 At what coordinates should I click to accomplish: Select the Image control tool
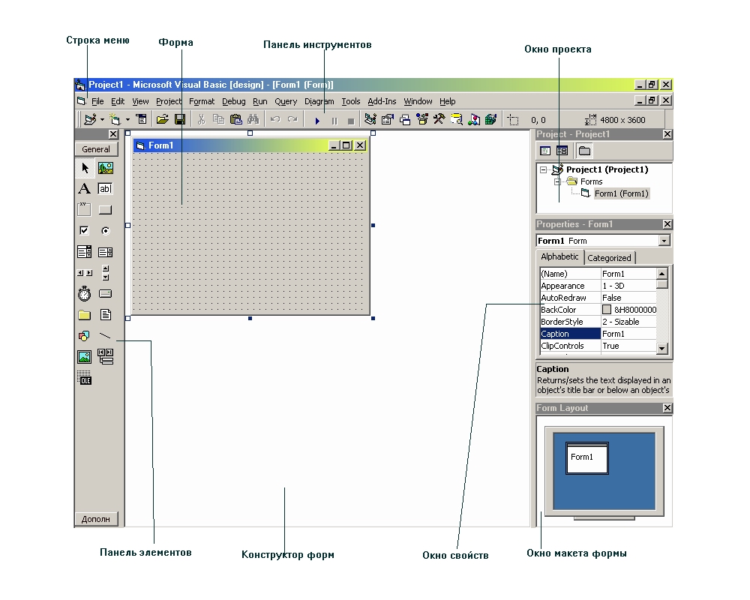point(84,357)
